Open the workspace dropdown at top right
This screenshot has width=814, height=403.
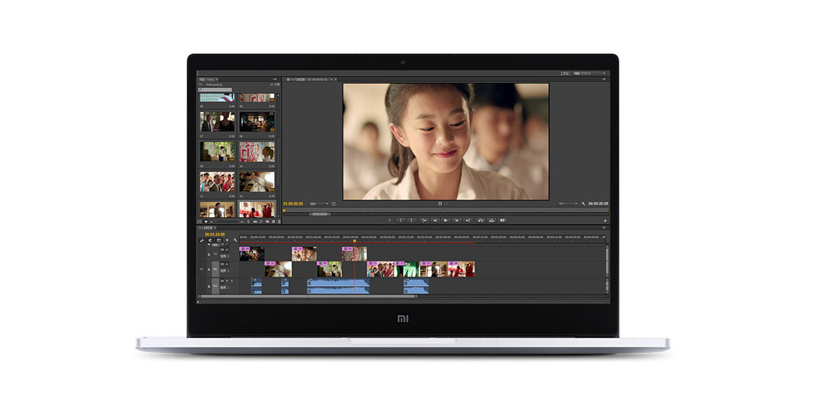[x=589, y=73]
